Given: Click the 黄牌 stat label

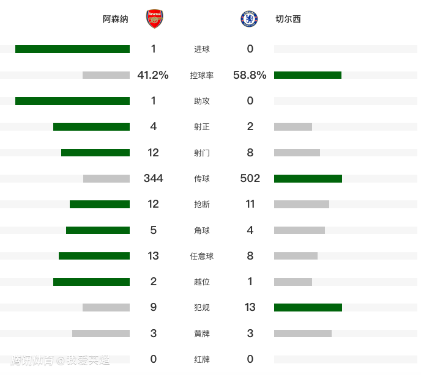Looking at the screenshot, I should tap(202, 333).
